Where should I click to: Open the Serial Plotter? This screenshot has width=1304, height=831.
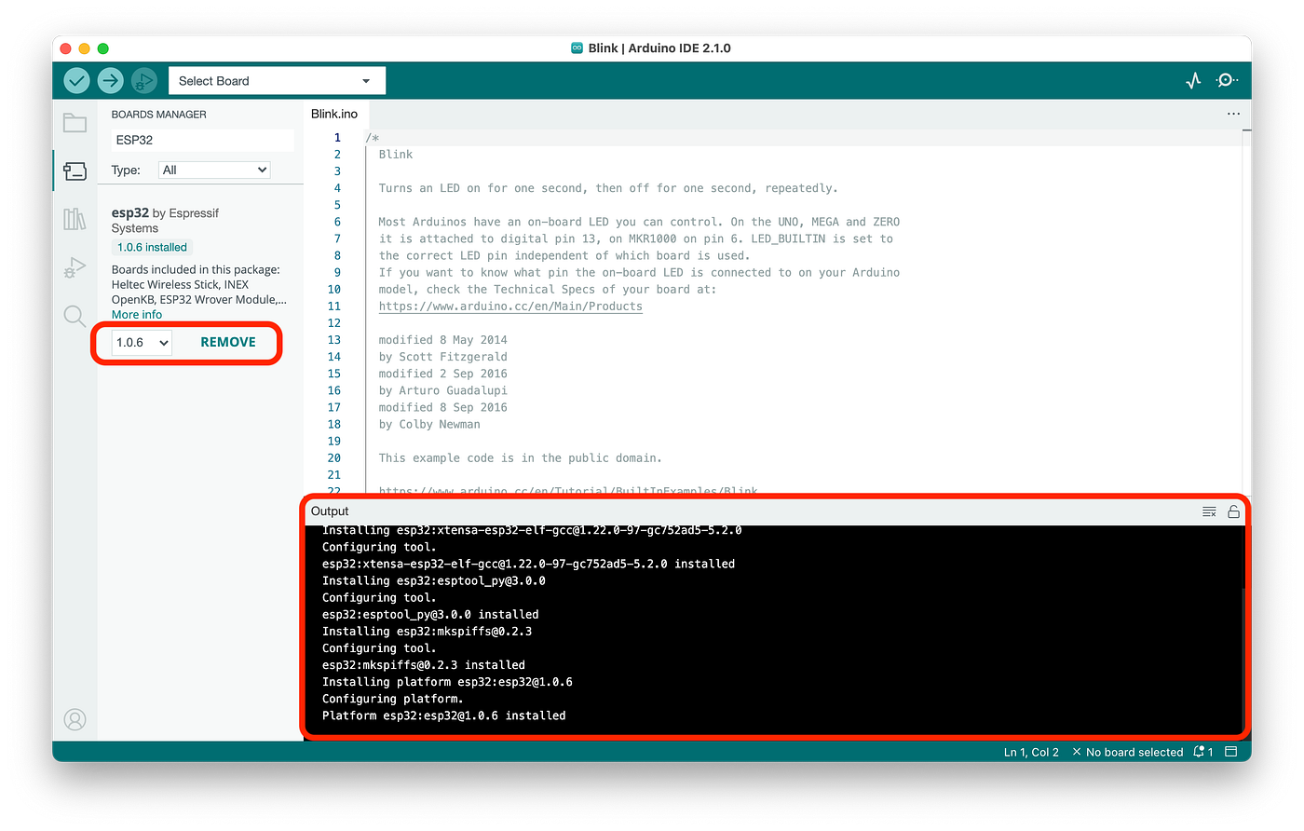(1193, 80)
